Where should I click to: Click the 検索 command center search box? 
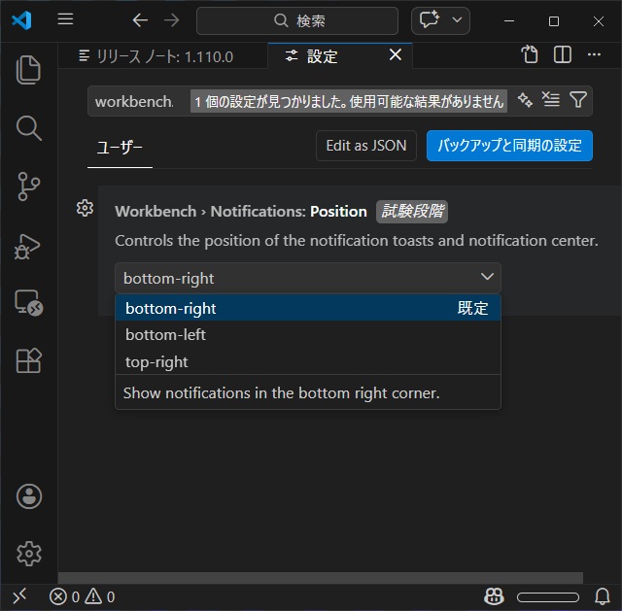297,20
